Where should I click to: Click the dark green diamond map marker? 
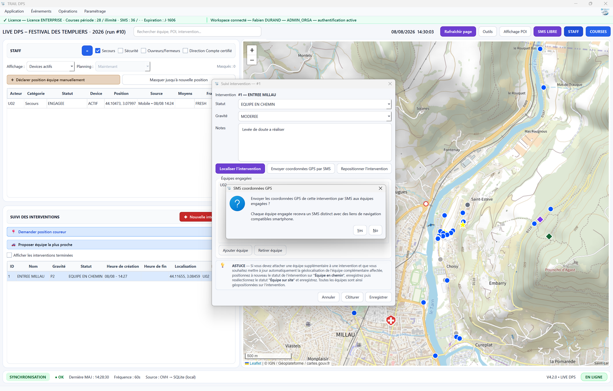click(549, 236)
